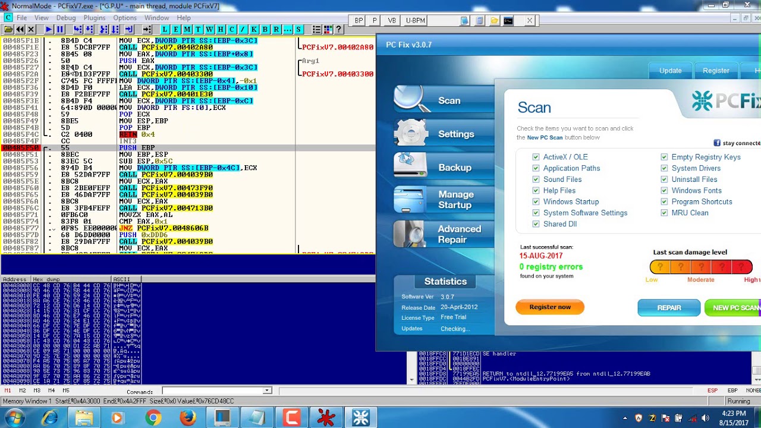Click the Step over toolbar icon
This screenshot has width=761, height=428.
pyautogui.click(x=89, y=29)
